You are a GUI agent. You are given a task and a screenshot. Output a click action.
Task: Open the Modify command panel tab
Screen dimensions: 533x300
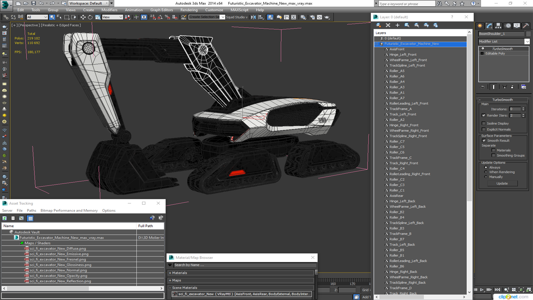[x=489, y=26]
